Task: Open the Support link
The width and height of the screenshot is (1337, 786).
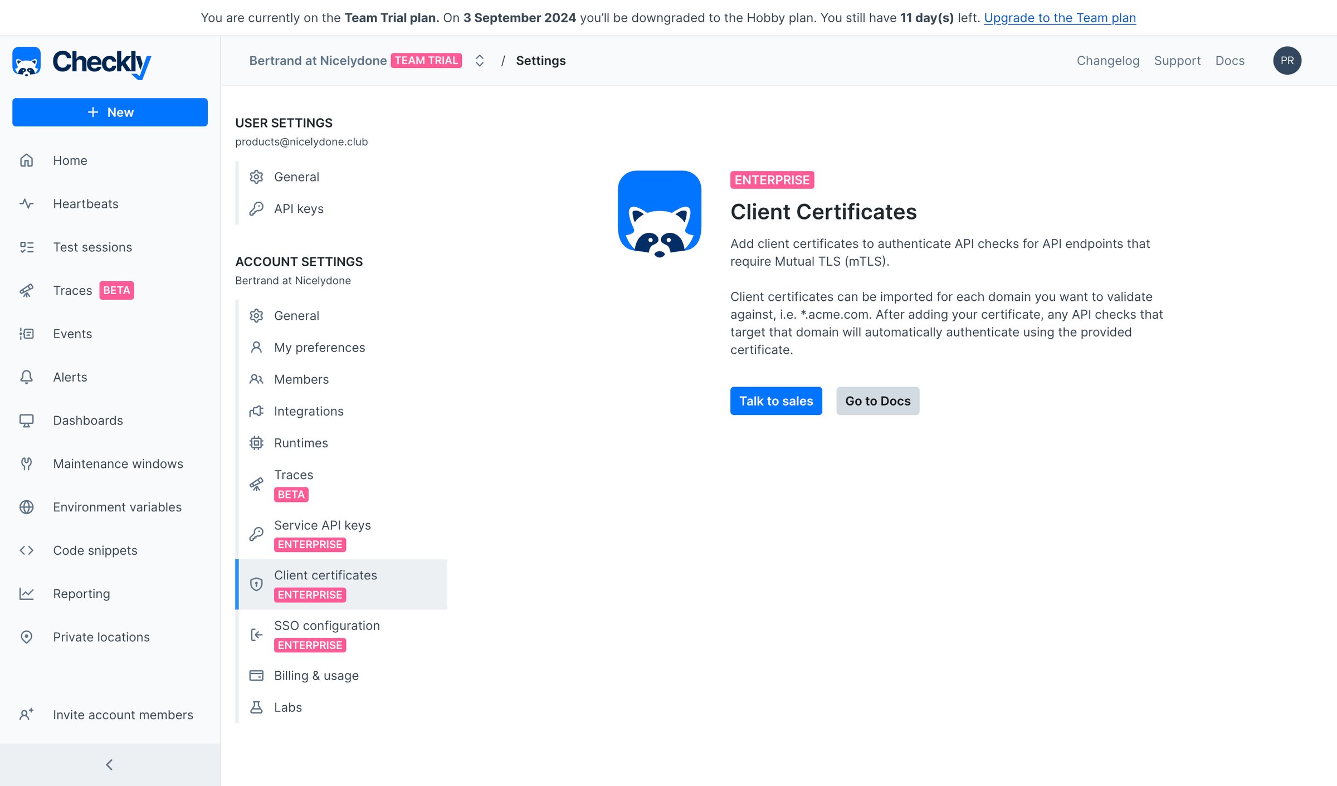Action: pos(1177,61)
